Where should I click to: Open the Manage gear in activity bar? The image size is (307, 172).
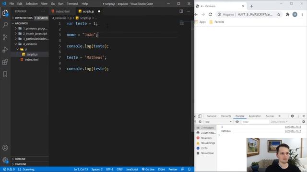(5, 160)
